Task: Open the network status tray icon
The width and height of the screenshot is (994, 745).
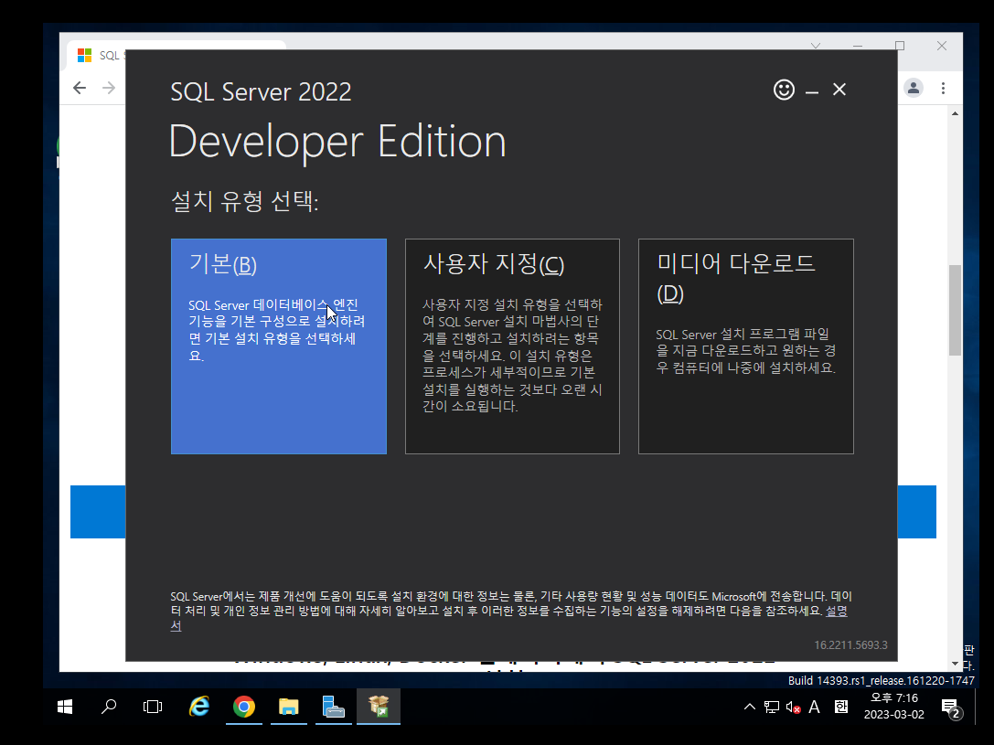Action: click(772, 707)
